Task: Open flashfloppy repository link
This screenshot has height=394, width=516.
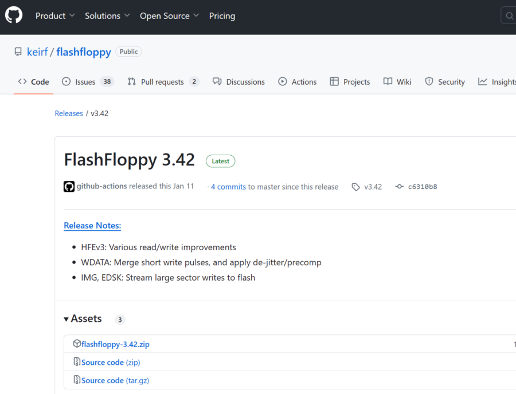Action: tap(84, 52)
